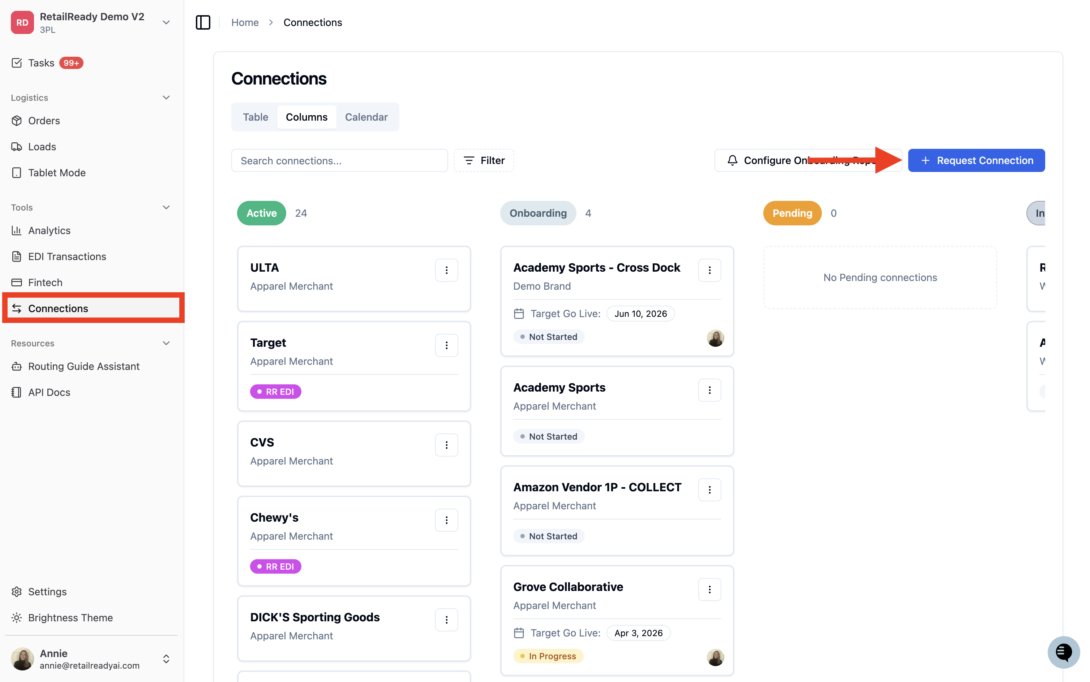
Task: Collapse the Logistics section
Action: (166, 98)
